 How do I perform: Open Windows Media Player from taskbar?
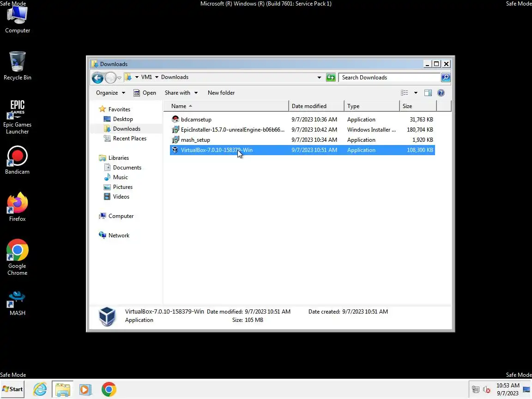click(85, 389)
